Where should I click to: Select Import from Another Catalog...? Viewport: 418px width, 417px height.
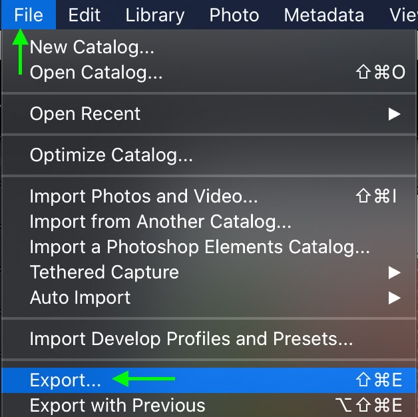coord(160,222)
